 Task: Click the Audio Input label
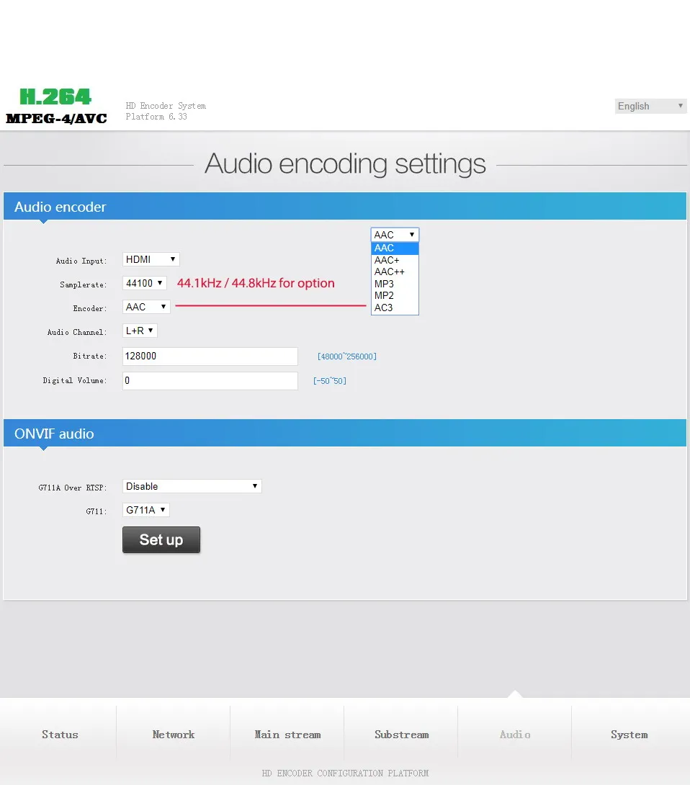click(x=81, y=261)
